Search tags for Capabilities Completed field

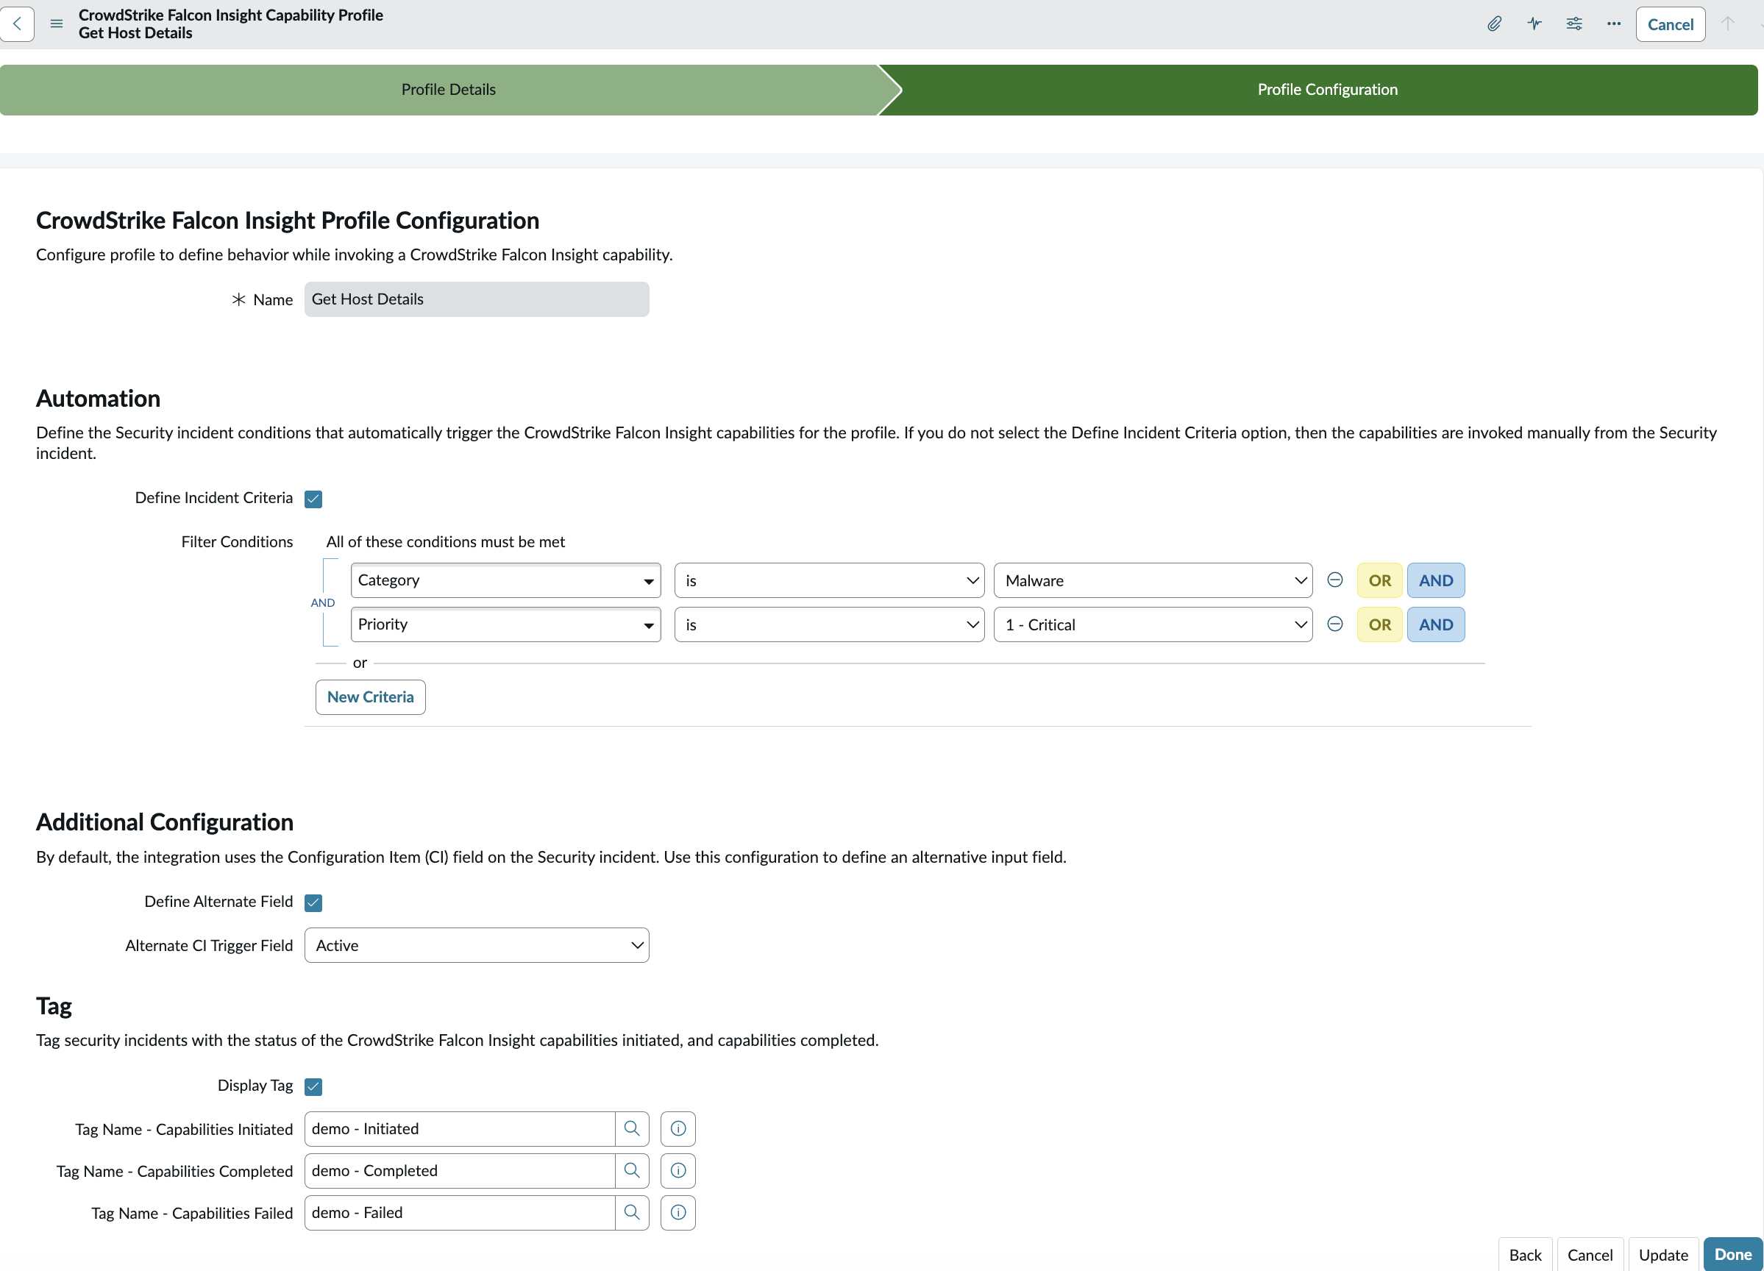pyautogui.click(x=633, y=1171)
